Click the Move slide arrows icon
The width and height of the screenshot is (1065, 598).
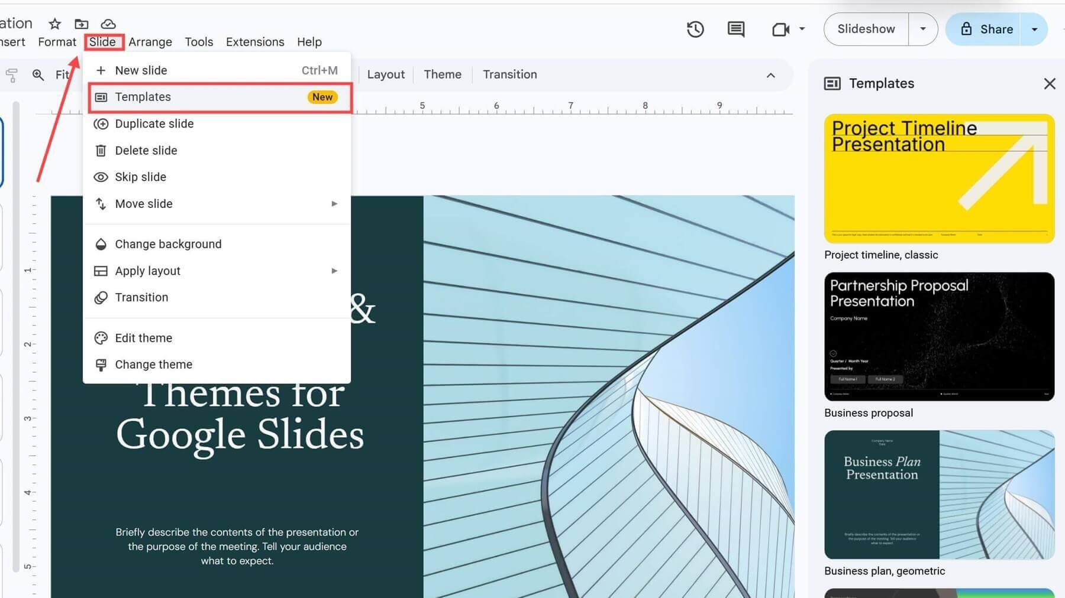(x=101, y=203)
